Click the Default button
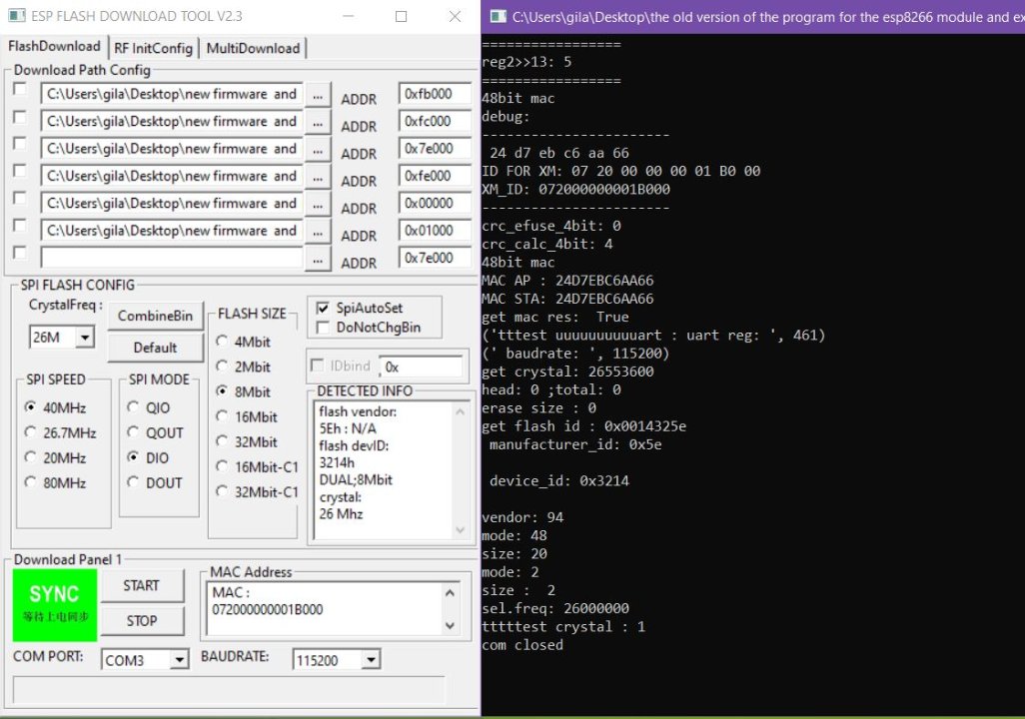The height and width of the screenshot is (719, 1025). point(155,348)
